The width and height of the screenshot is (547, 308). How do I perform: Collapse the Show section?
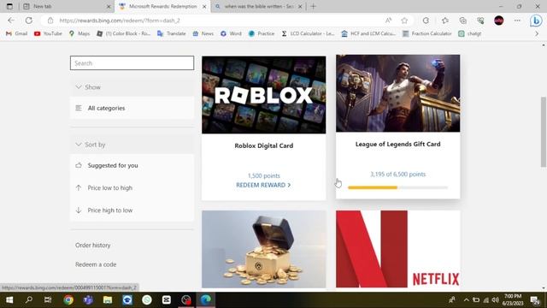pyautogui.click(x=132, y=87)
